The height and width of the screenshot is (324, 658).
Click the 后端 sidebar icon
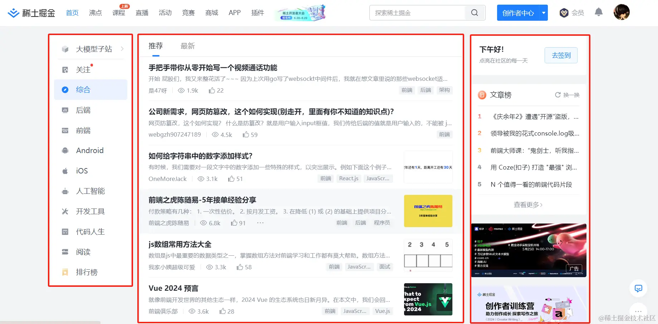(x=65, y=110)
